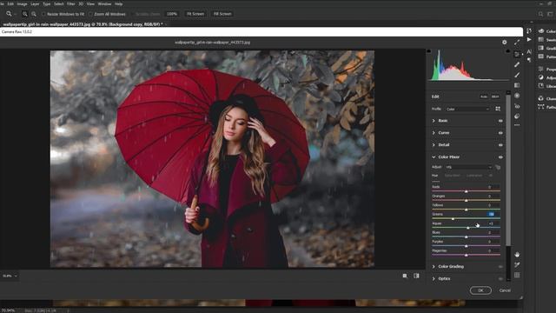Open Paths panel icon in Photoshop dock
The image size is (556, 313).
(541, 107)
